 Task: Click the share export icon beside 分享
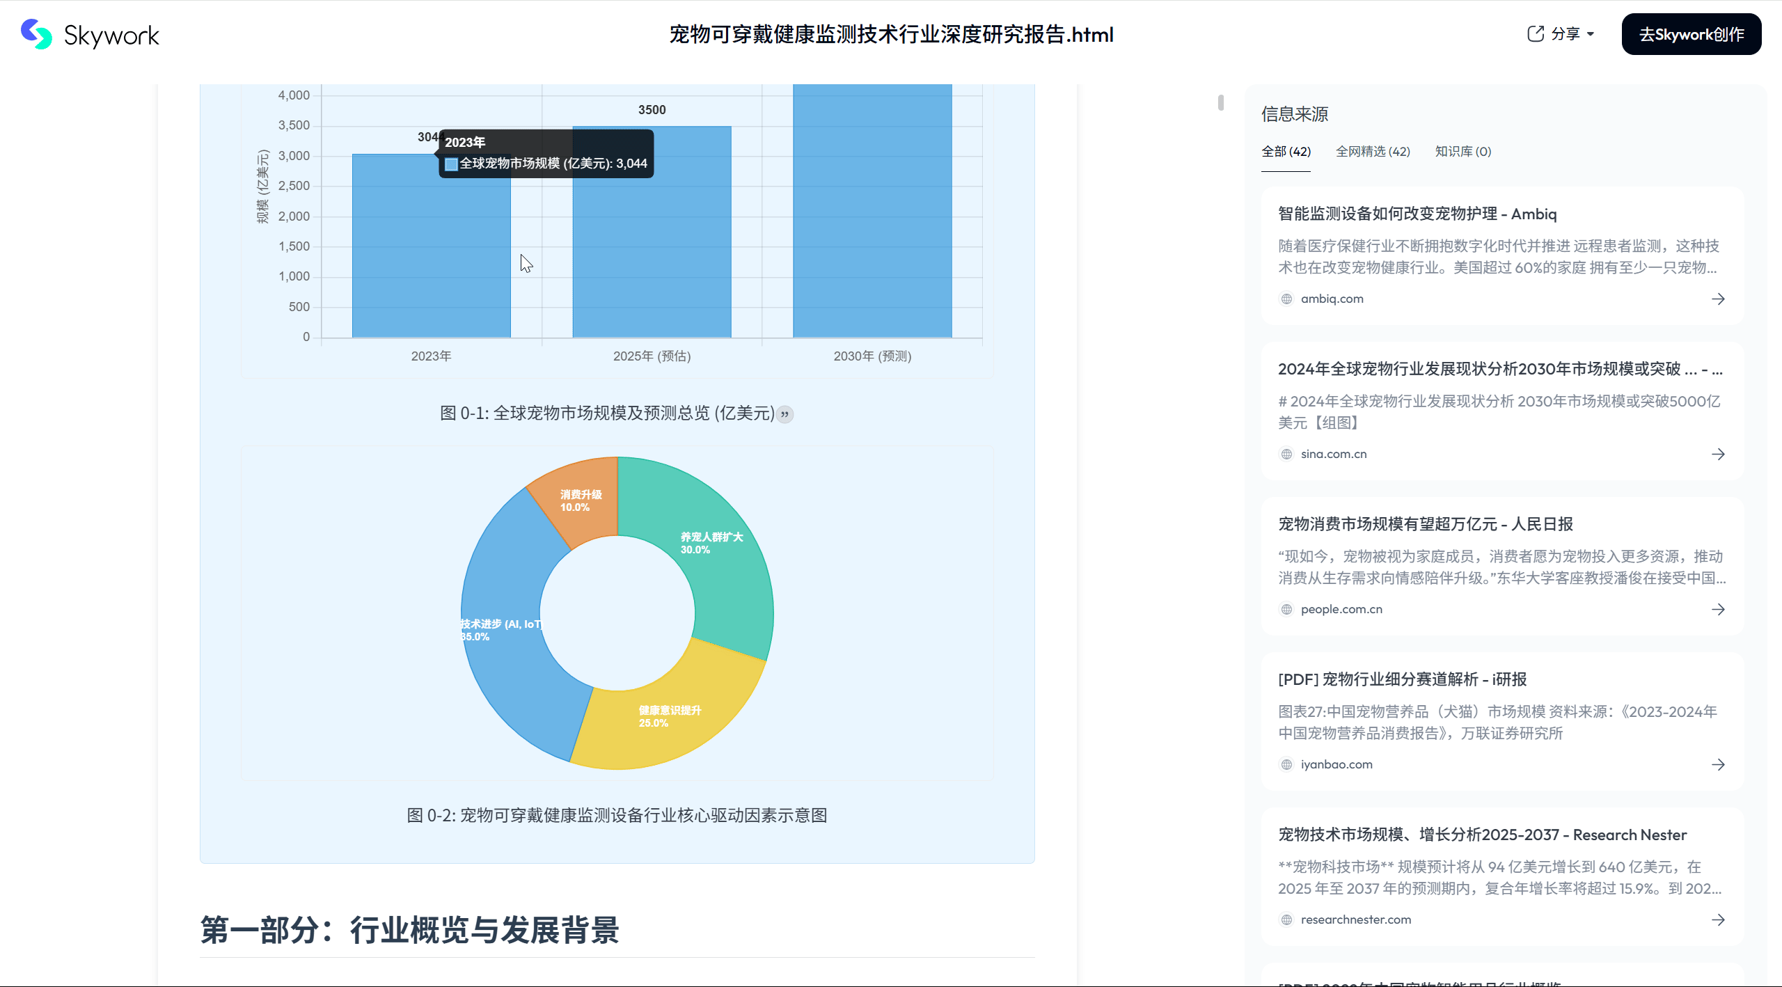click(1536, 33)
